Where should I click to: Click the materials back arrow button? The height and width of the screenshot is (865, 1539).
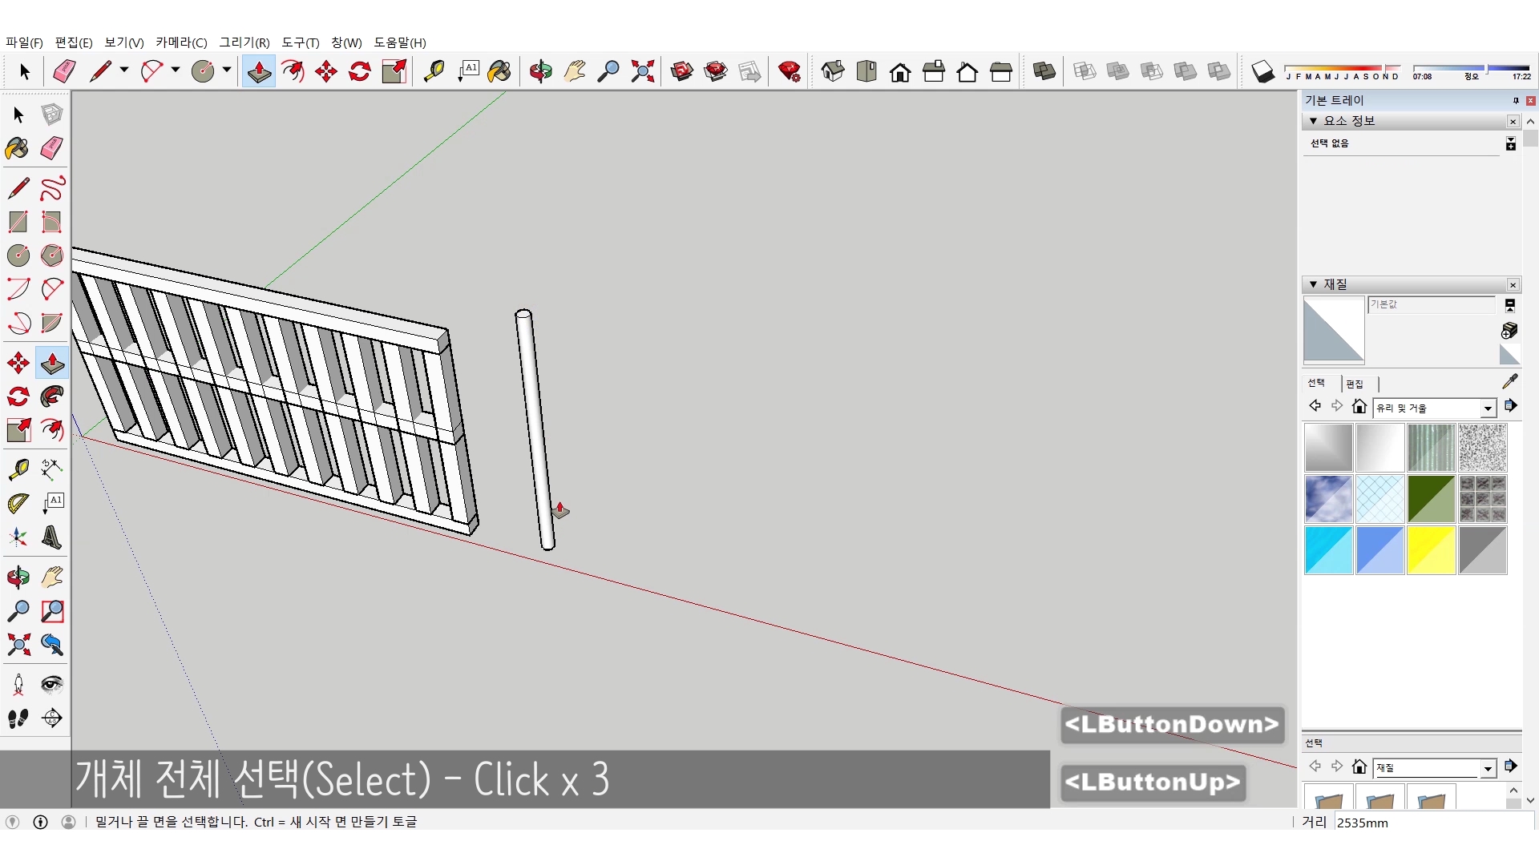point(1315,407)
